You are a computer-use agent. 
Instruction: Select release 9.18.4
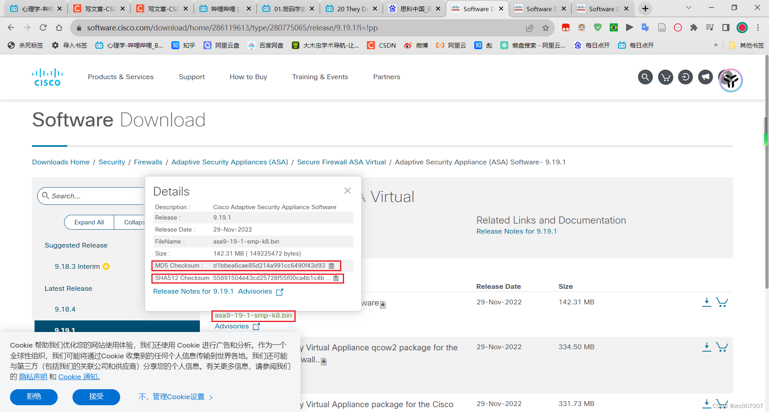point(65,309)
